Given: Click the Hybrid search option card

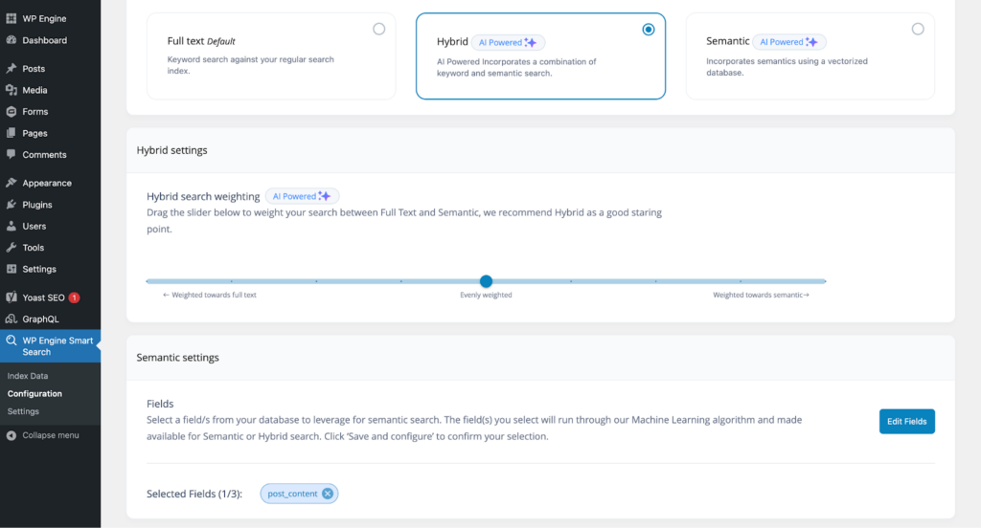Looking at the screenshot, I should point(539,57).
